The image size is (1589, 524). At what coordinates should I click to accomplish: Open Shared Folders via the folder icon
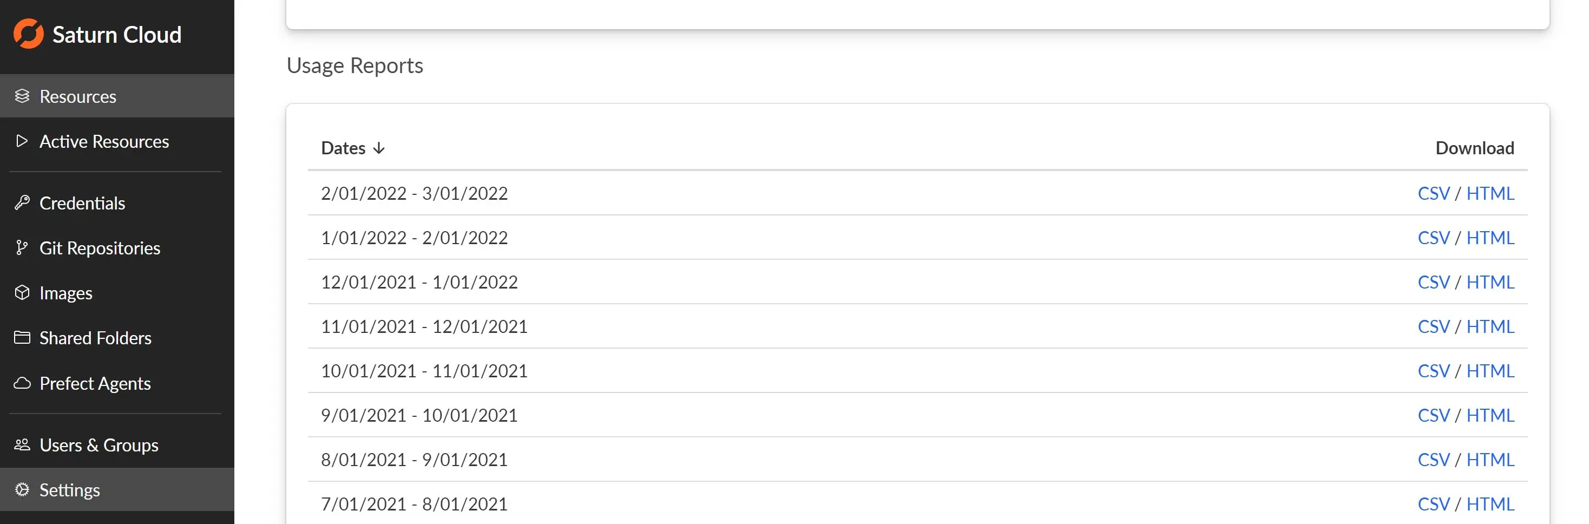pos(23,338)
